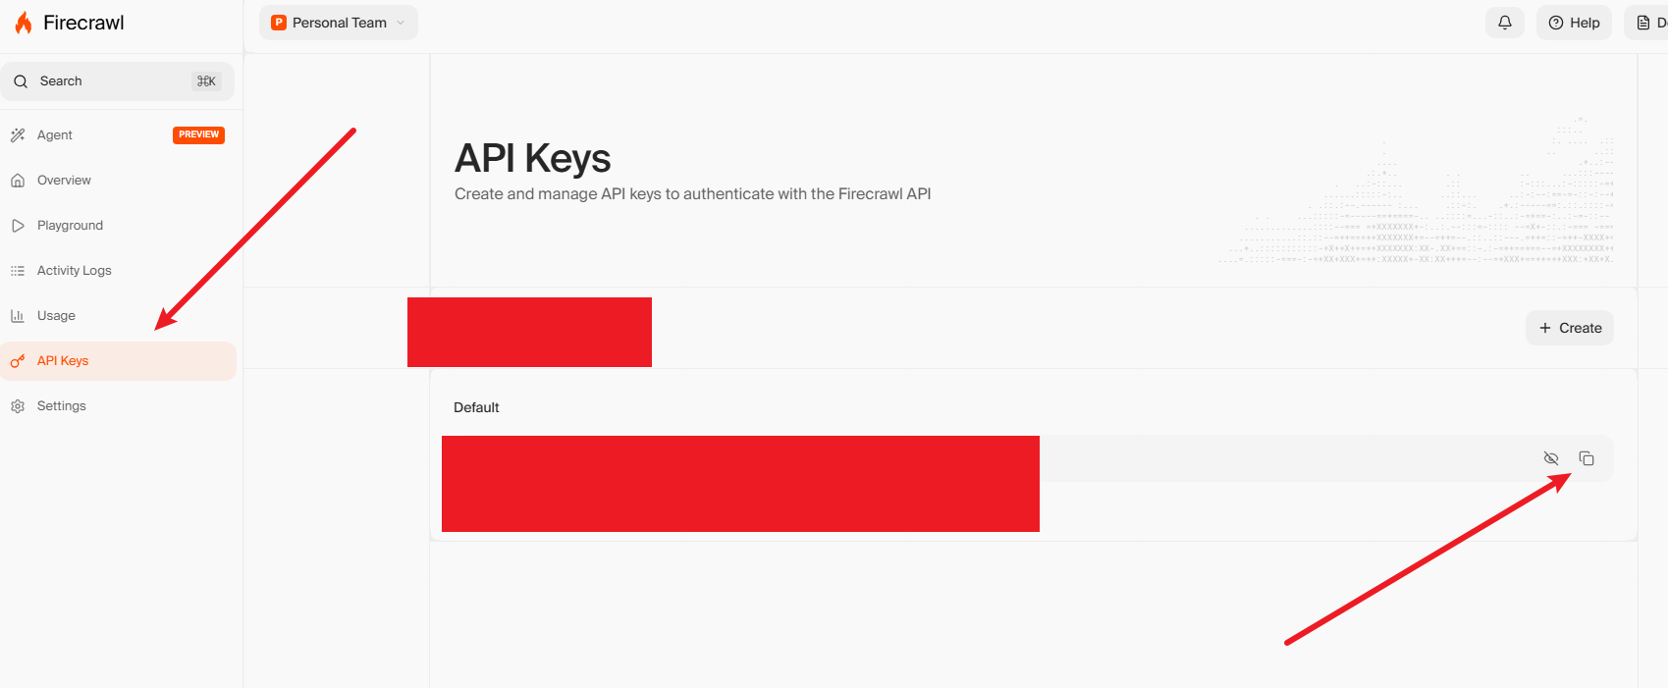Copy the Default API key

pos(1587,458)
